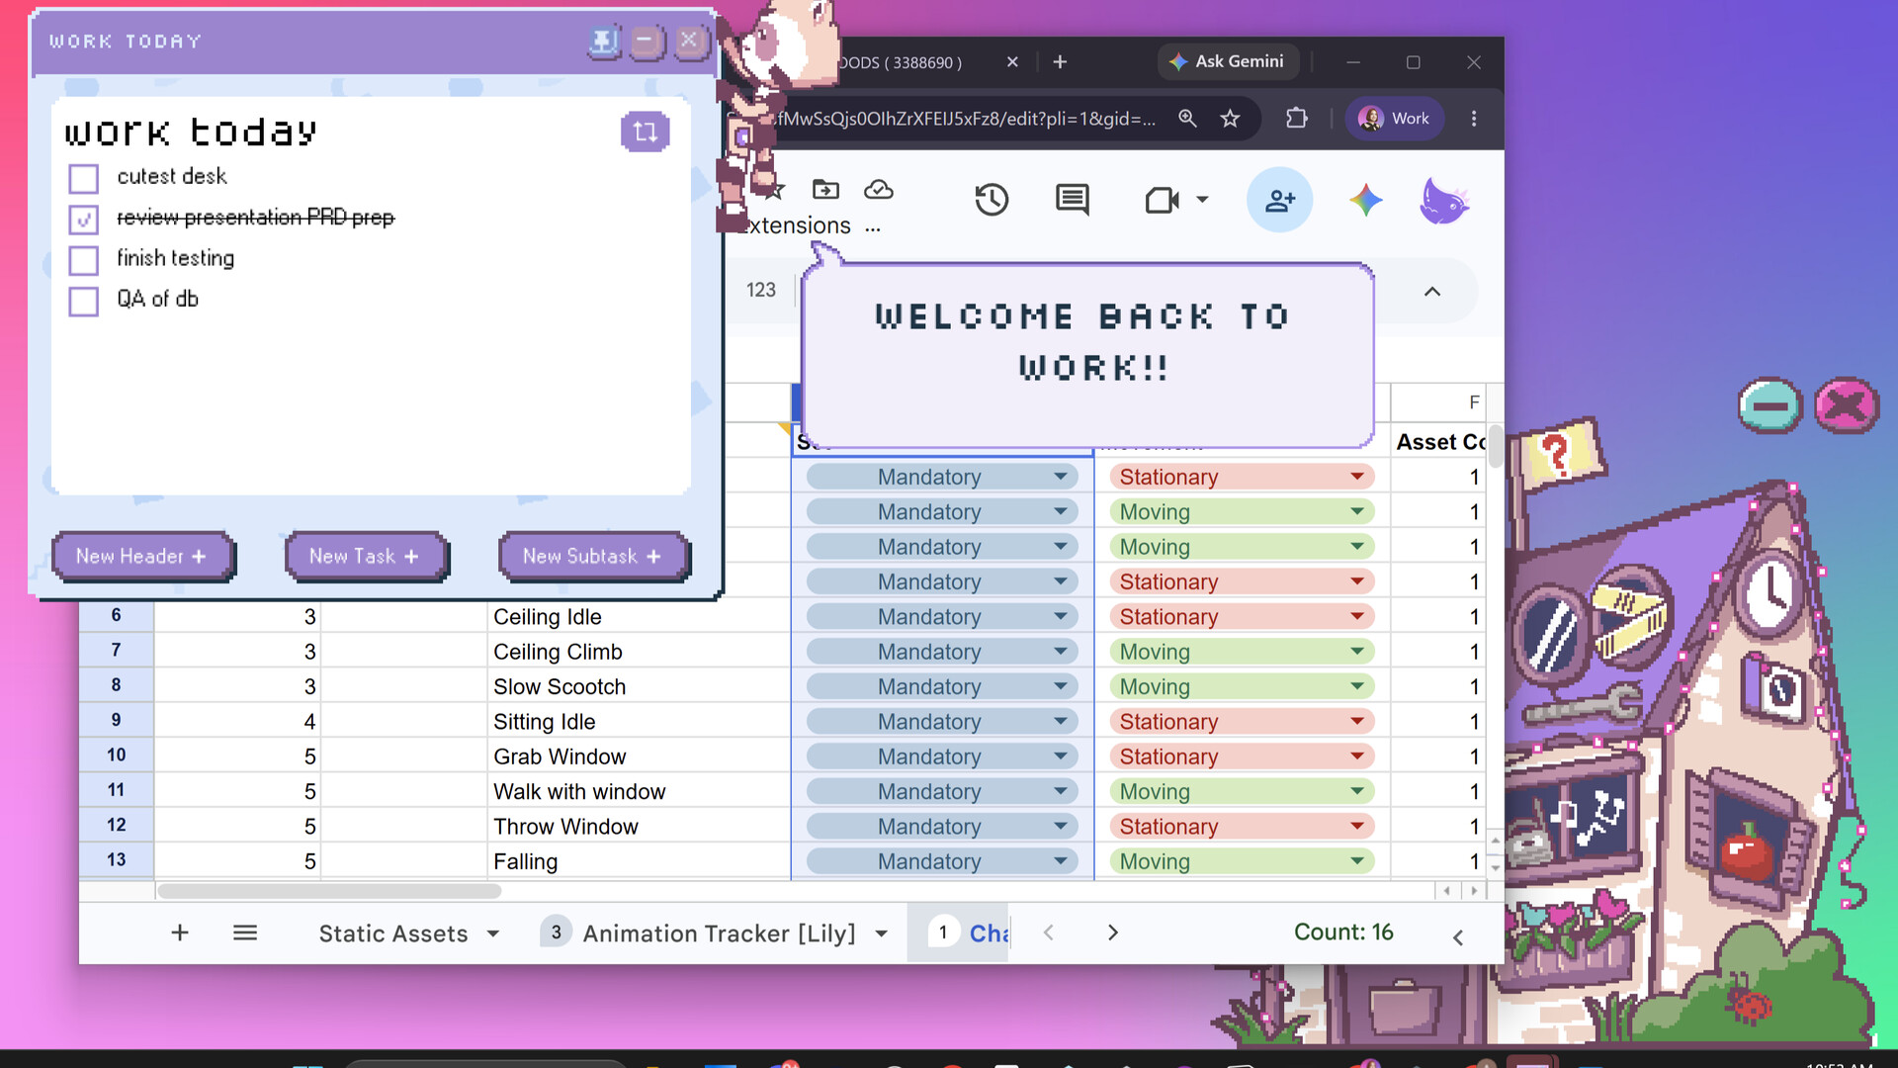1898x1068 pixels.
Task: Click the question mark flag on the house
Action: tap(1558, 453)
